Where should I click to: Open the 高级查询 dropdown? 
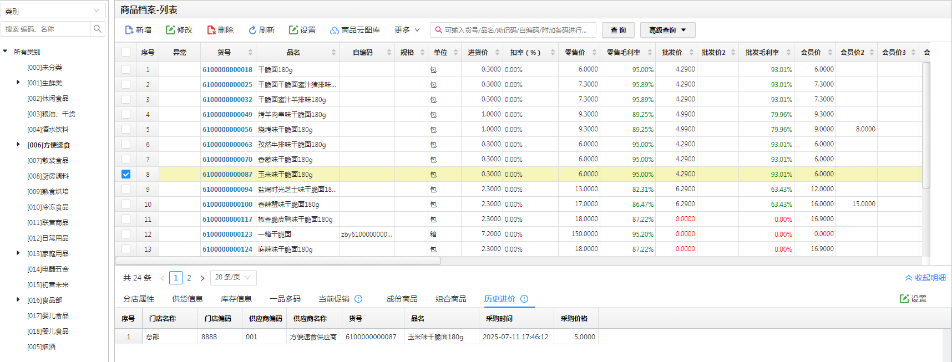(x=667, y=30)
